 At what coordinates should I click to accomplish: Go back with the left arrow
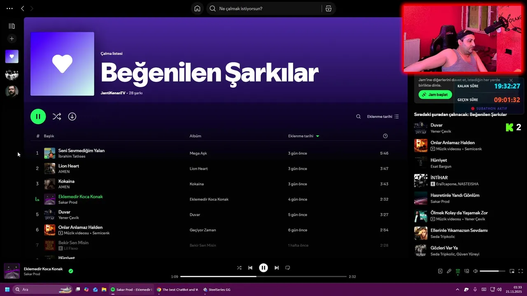[23, 8]
